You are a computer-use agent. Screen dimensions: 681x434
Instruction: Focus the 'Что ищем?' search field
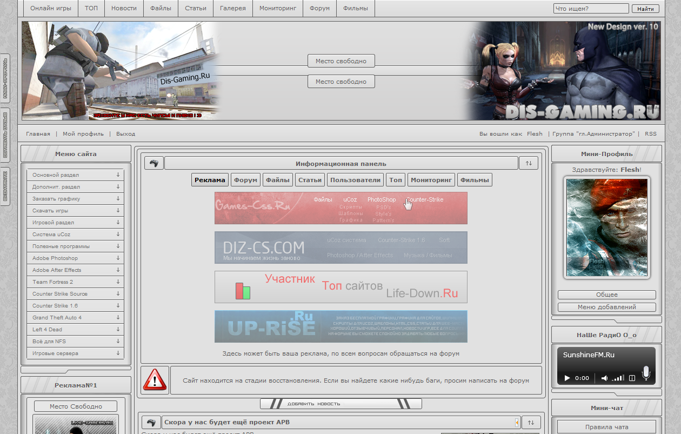tap(591, 9)
